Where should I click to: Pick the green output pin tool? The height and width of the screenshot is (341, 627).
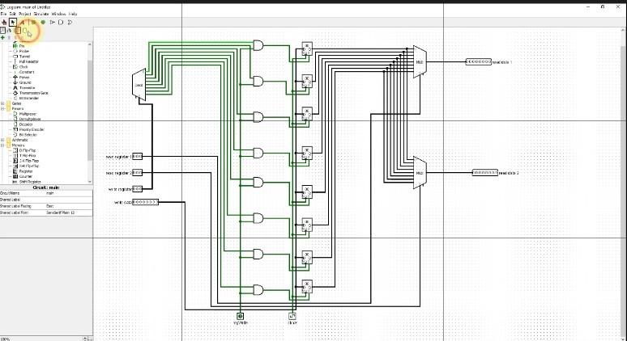tap(43, 23)
